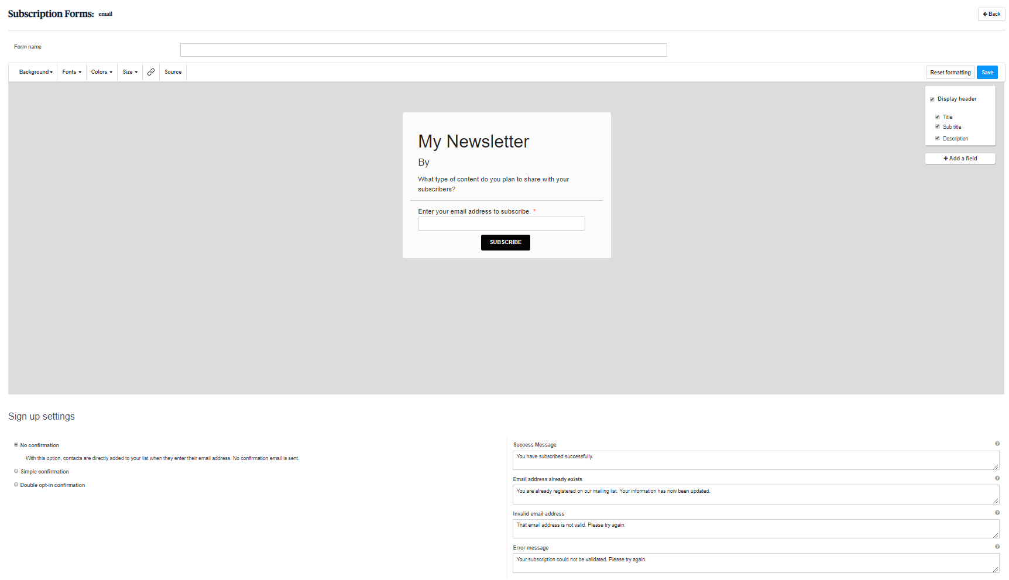The width and height of the screenshot is (1009, 580).
Task: Click the Reset formatting button
Action: point(950,73)
